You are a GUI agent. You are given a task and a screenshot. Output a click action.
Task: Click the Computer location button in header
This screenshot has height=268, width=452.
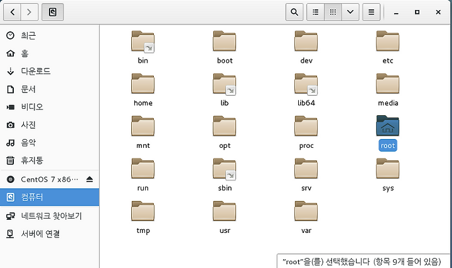click(53, 12)
